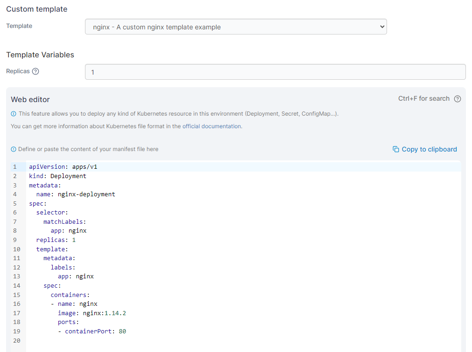Open the official documentation link
Screen dimensions: 472x352
coord(212,126)
